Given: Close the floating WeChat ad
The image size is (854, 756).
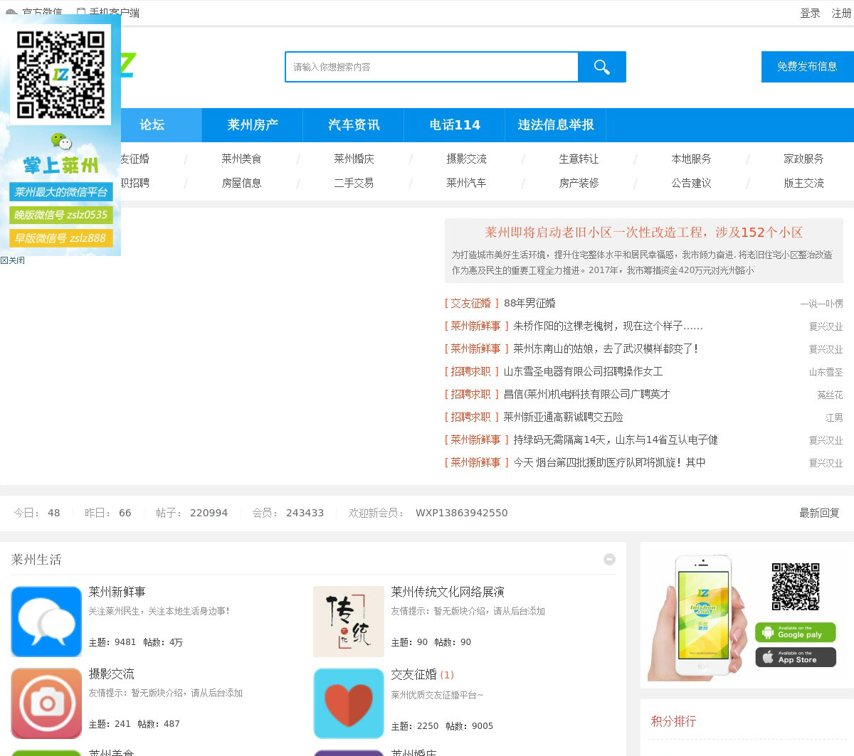Looking at the screenshot, I should point(13,260).
